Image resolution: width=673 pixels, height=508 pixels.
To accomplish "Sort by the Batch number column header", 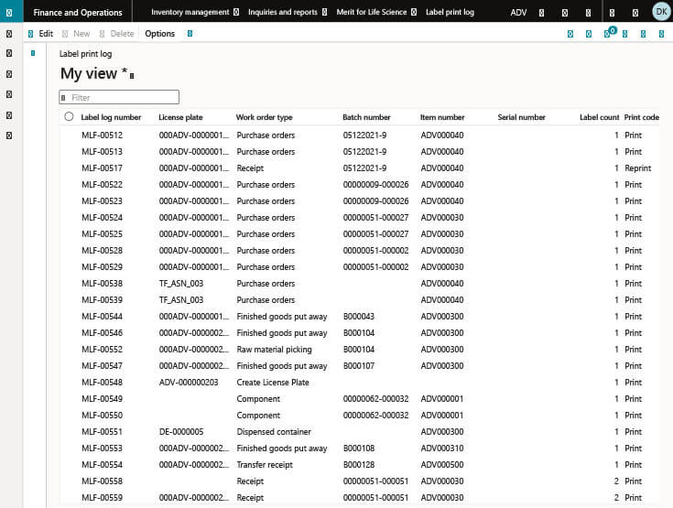I will (x=366, y=117).
